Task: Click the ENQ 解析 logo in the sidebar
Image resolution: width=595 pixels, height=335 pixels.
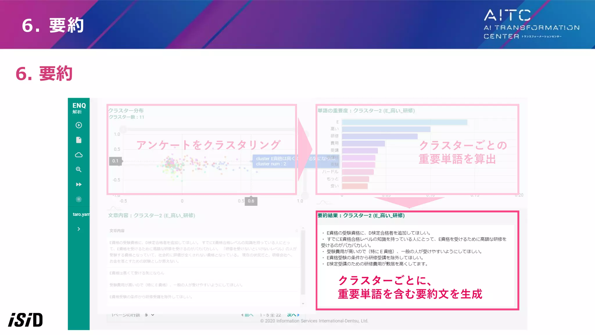Action: point(79,108)
